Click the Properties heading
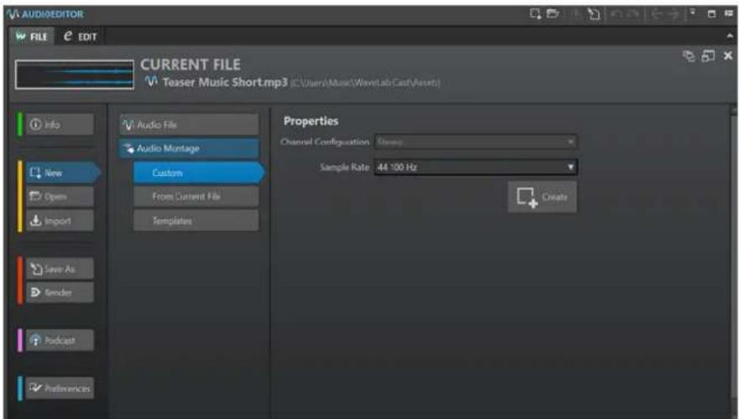 [x=311, y=122]
